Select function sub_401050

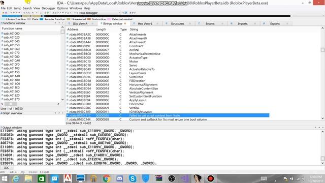tap(12, 45)
